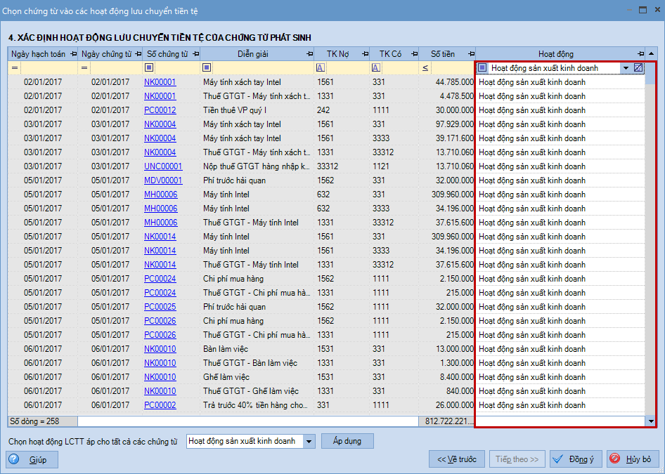Sort by the Số tiền column header
This screenshot has height=474, width=665.
442,54
